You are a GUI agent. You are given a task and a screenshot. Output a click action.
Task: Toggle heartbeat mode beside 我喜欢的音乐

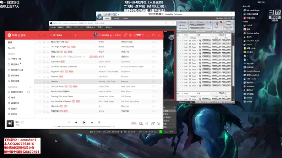[x=28, y=92]
